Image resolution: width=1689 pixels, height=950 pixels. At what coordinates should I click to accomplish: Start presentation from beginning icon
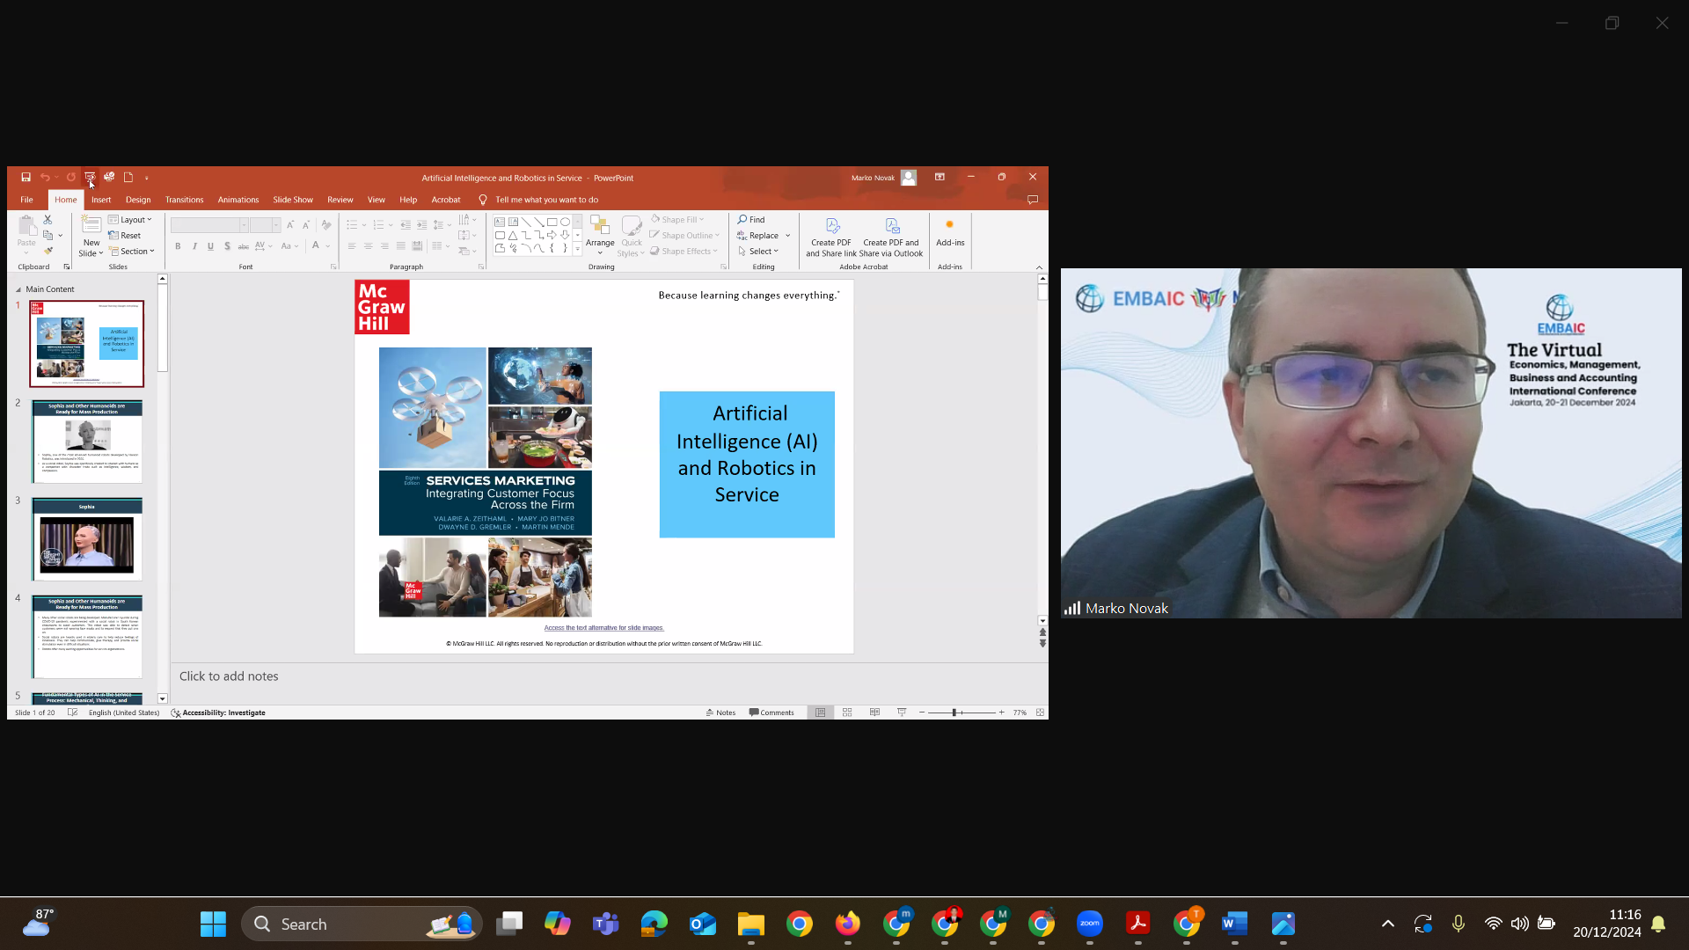click(90, 178)
